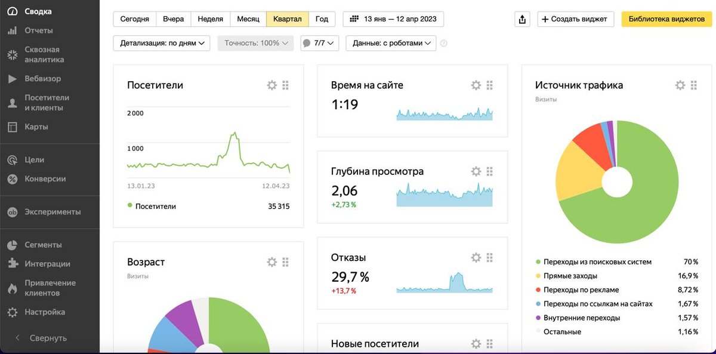Open the Точность: 100% dropdown

255,43
